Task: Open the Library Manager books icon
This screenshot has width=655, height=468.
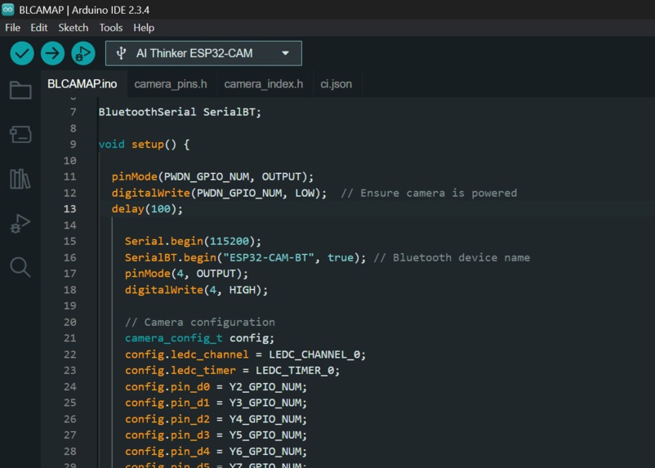Action: tap(20, 179)
